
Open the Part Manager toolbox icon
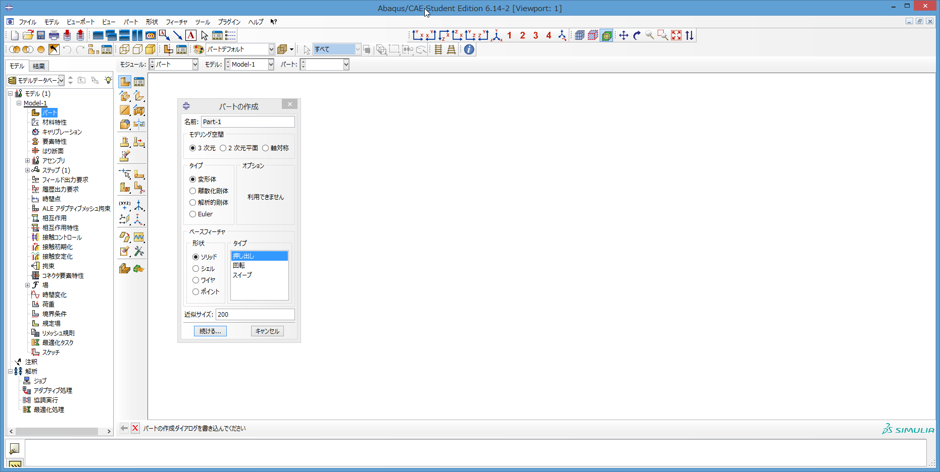tap(139, 82)
